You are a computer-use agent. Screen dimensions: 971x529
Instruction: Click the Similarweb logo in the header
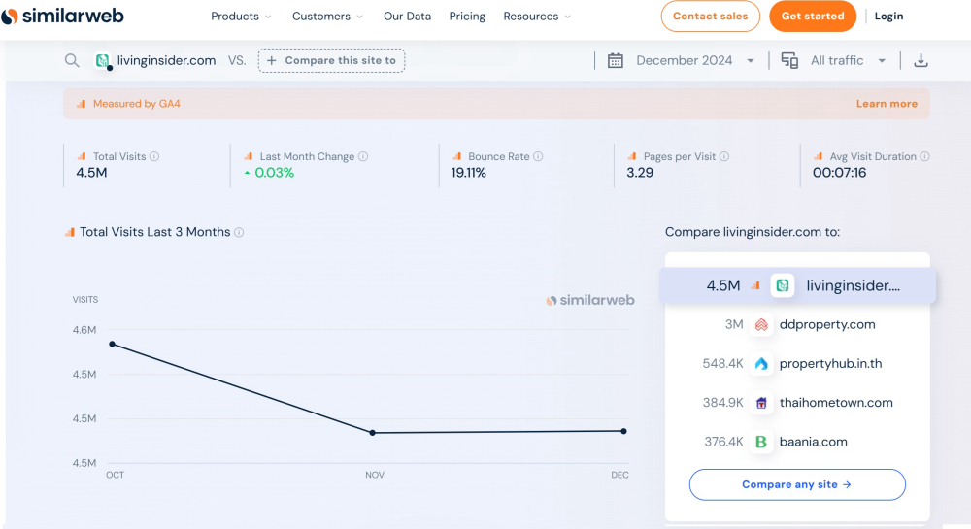click(x=63, y=17)
